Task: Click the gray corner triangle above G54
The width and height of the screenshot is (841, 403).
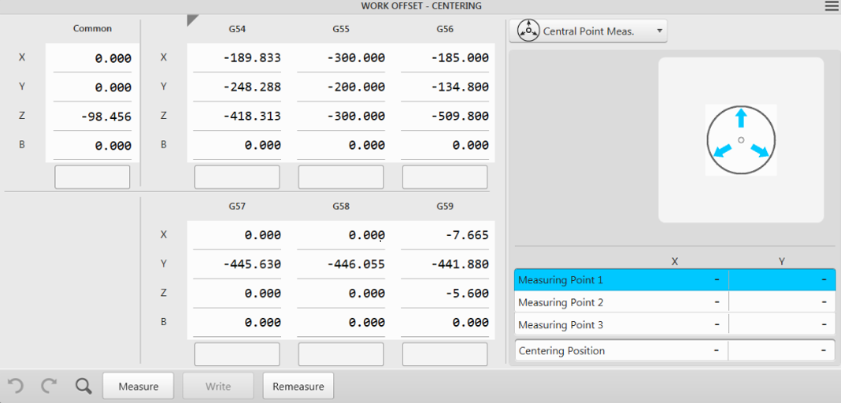Action: point(193,20)
